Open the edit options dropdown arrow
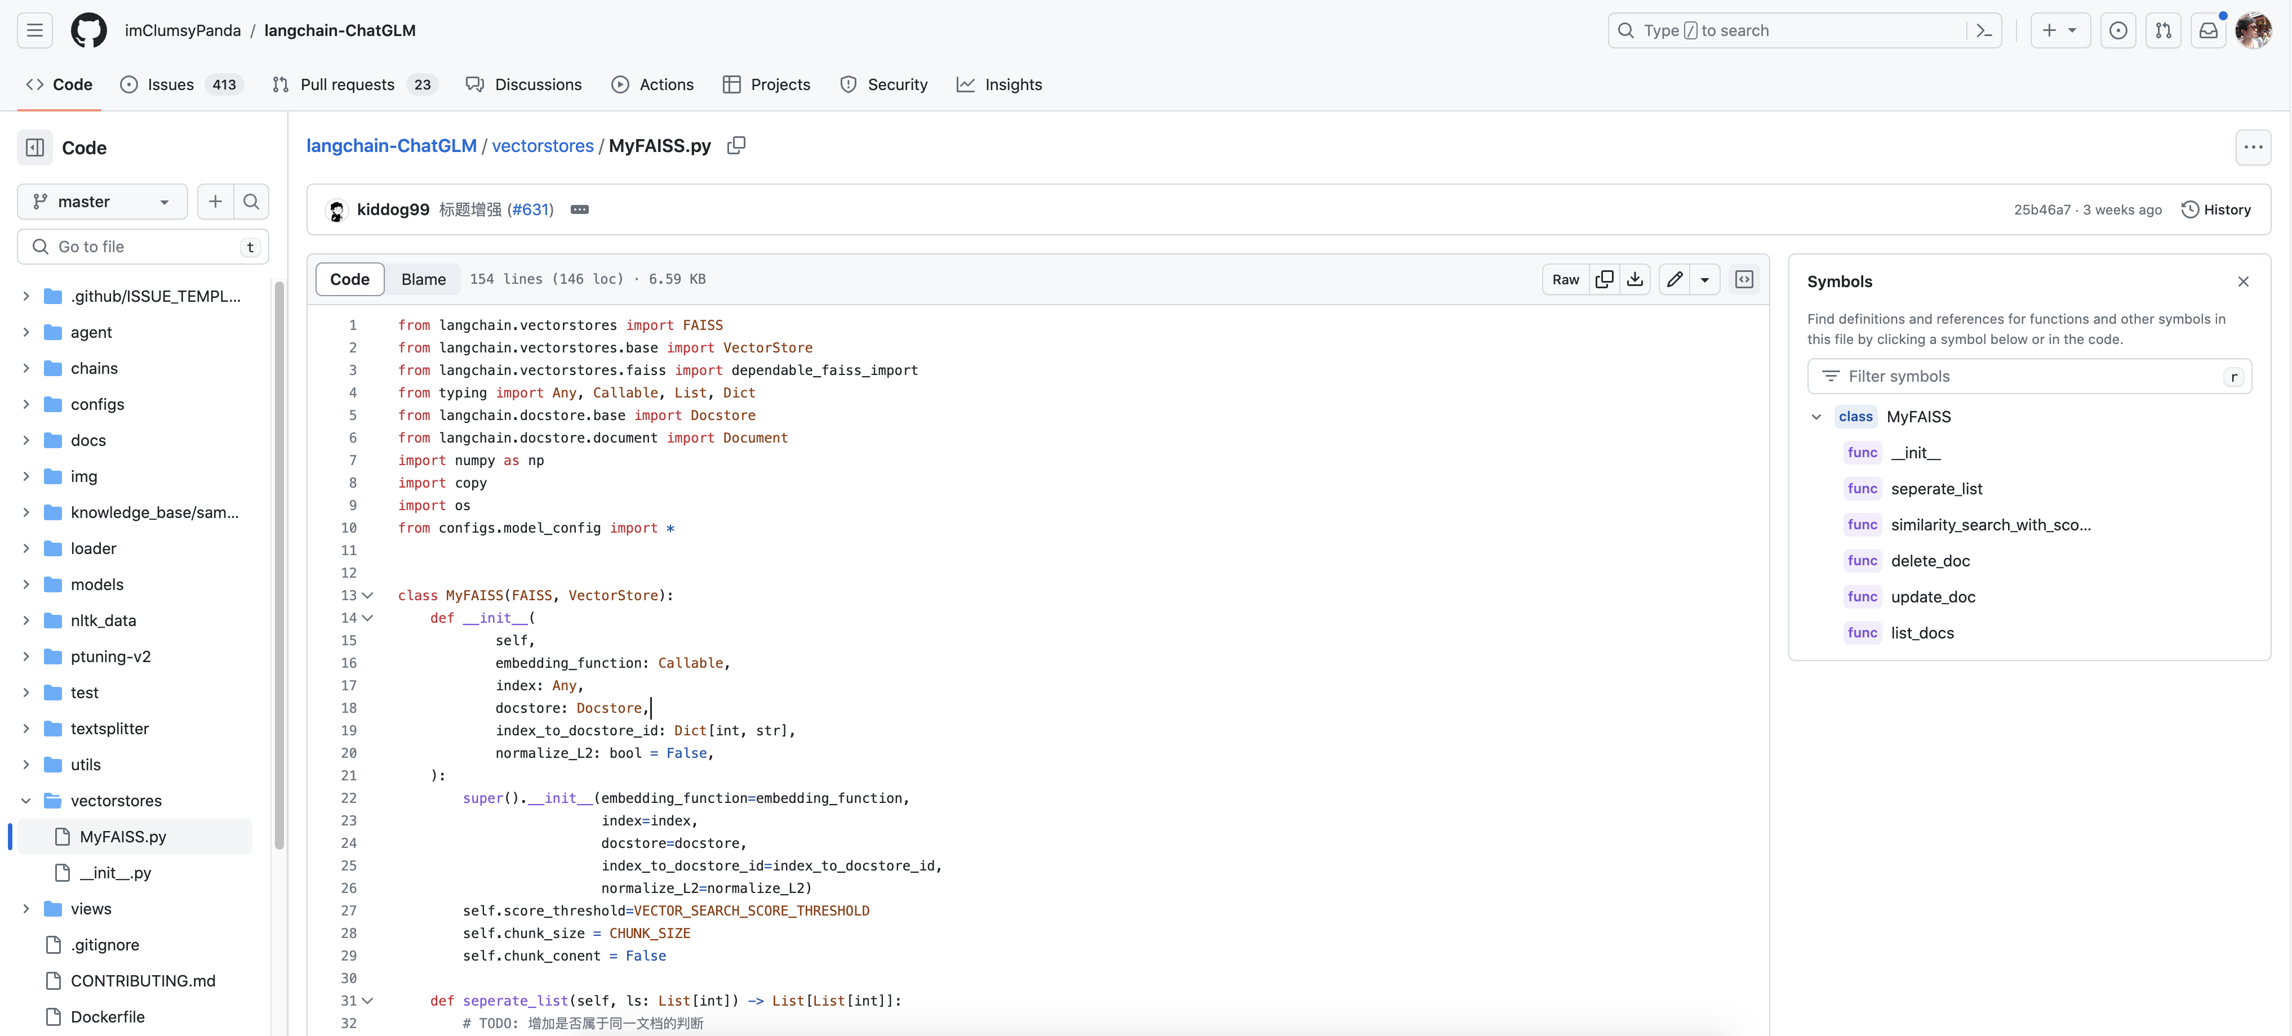The image size is (2292, 1036). click(1705, 279)
